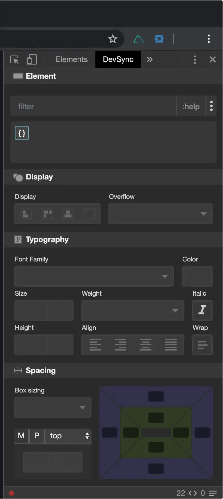Screen dimensions: 223x499
Task: Switch to Margin mode with the M toggle
Action: pos(21,436)
